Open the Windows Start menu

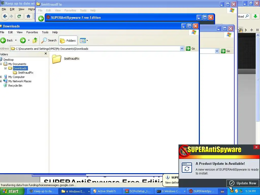pos(12,191)
